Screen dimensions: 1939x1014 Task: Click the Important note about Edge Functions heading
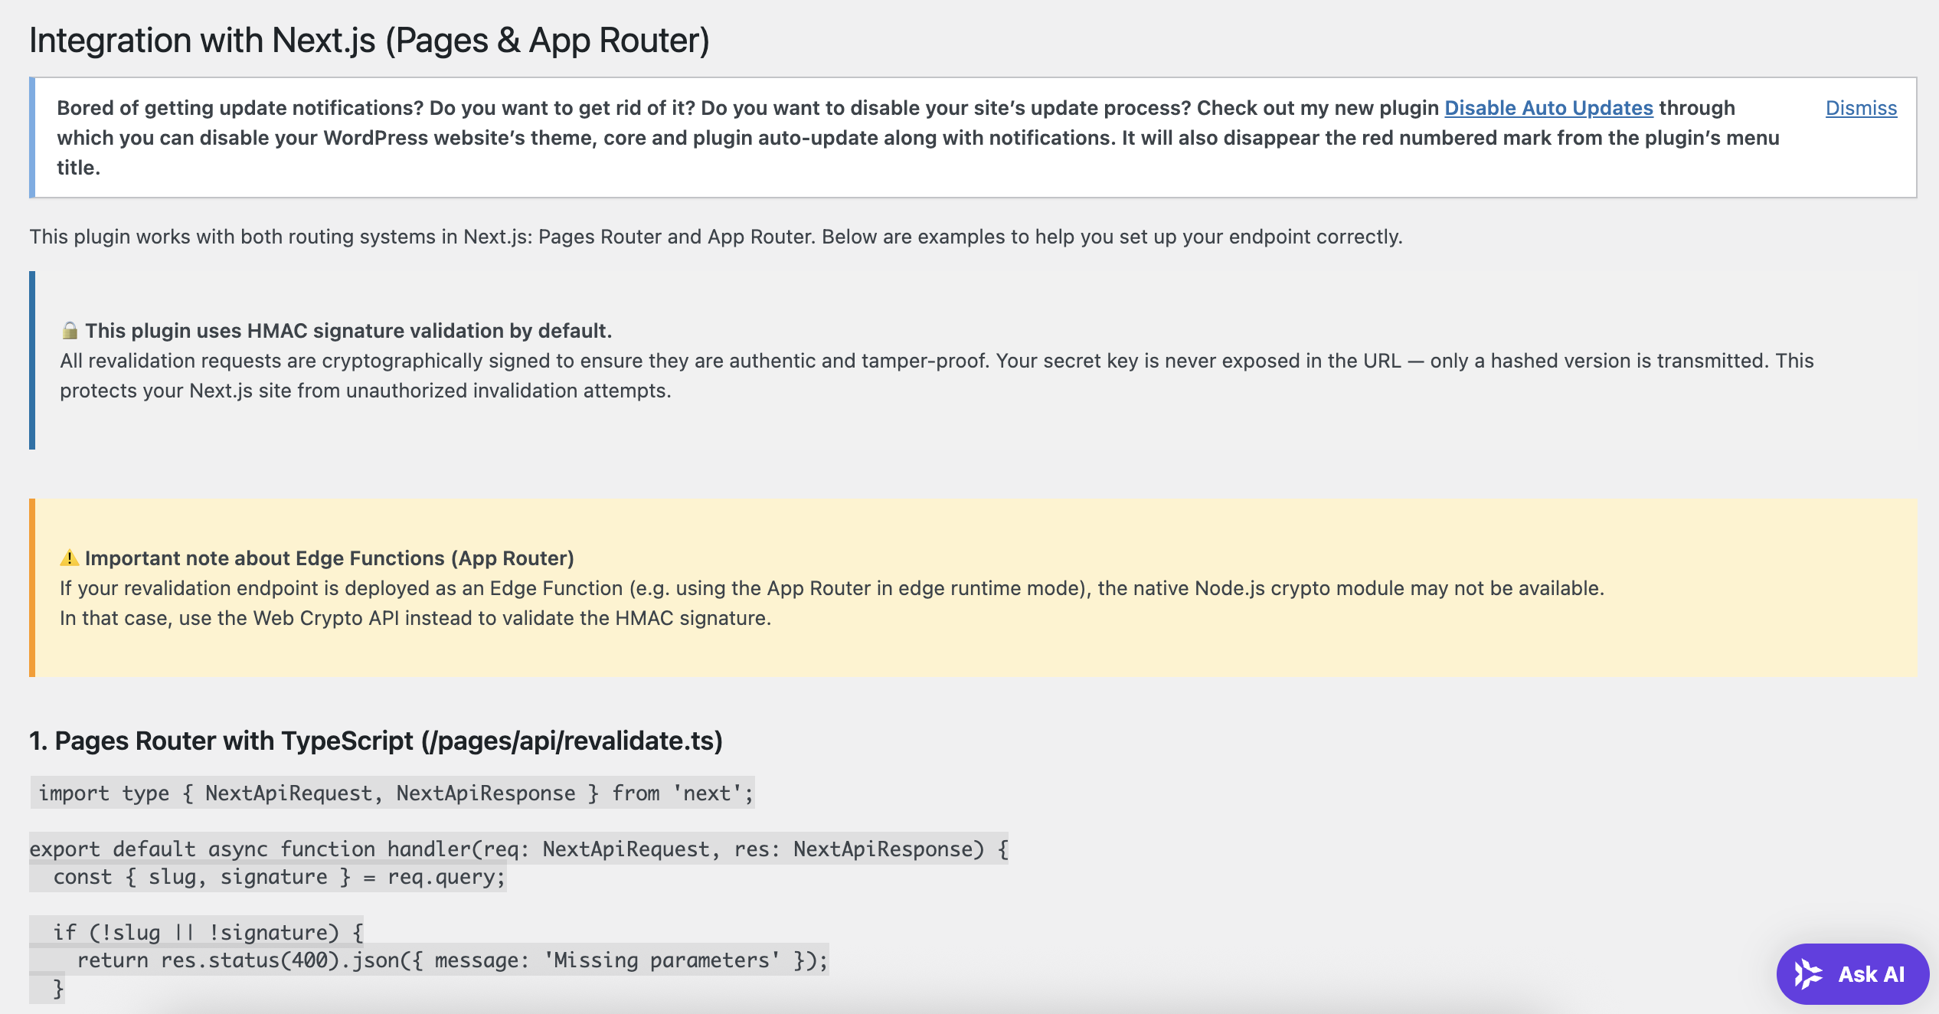click(x=329, y=558)
